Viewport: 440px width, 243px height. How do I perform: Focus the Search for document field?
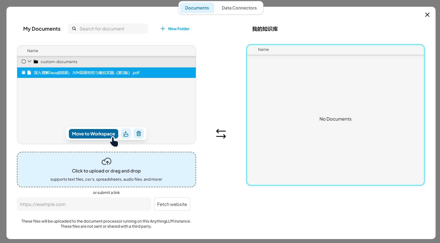[x=112, y=29]
